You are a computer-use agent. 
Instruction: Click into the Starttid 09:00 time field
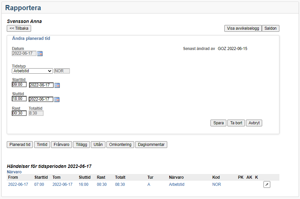[19, 84]
